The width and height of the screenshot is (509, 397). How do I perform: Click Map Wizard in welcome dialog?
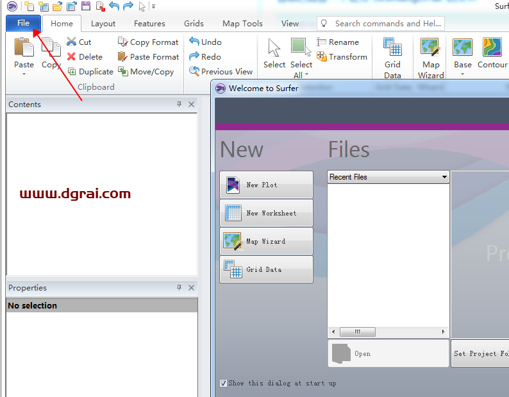click(266, 241)
